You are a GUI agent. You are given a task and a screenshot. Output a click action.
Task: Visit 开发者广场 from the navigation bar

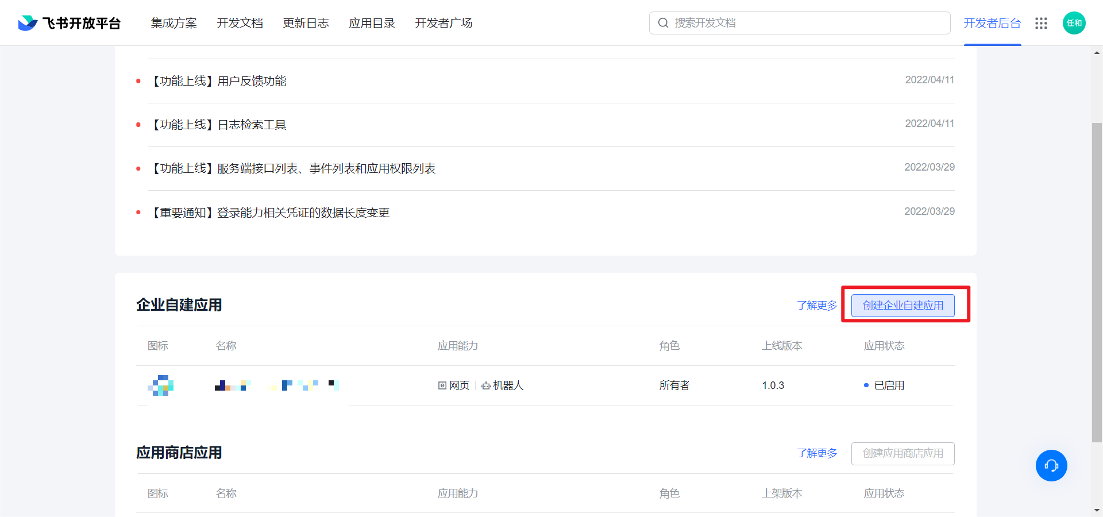[x=443, y=23]
